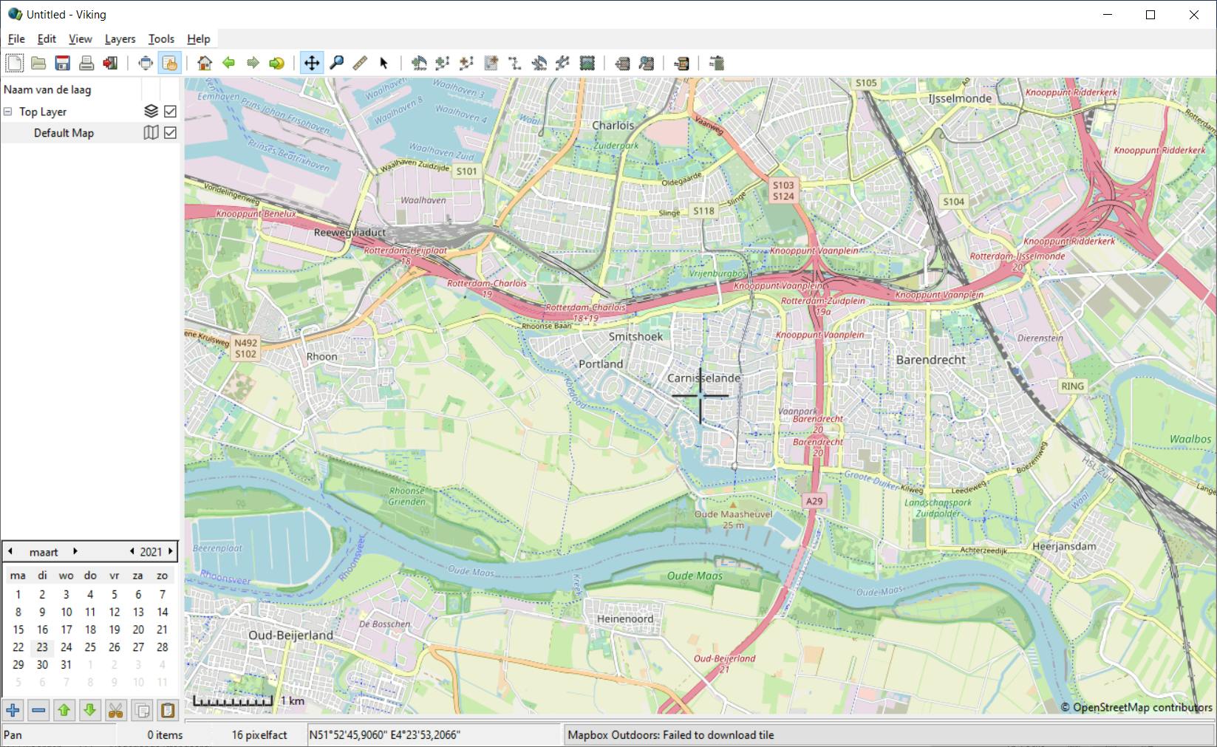
Task: Activate the magnifier Zoom tool
Action: [336, 64]
